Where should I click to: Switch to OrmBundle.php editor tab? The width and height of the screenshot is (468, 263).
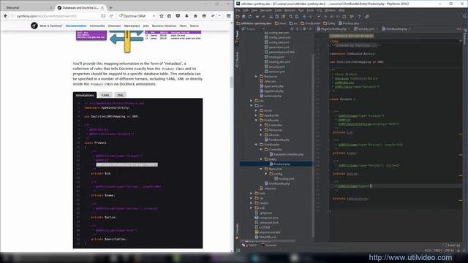396,29
